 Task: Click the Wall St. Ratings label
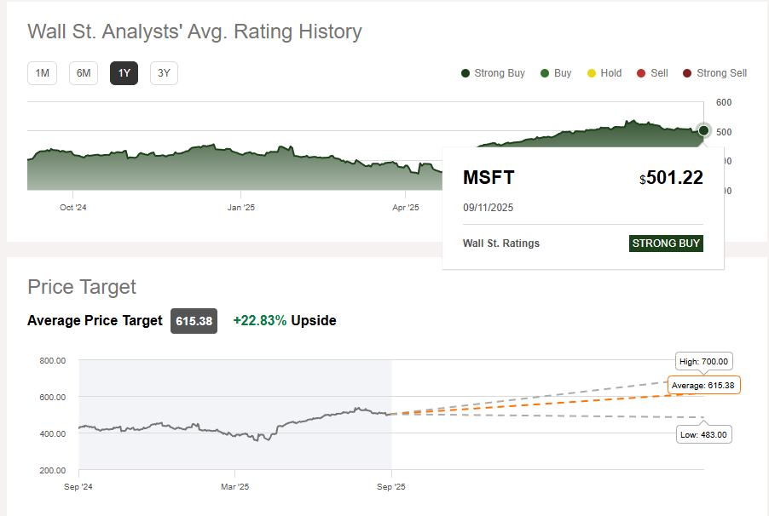[501, 244]
